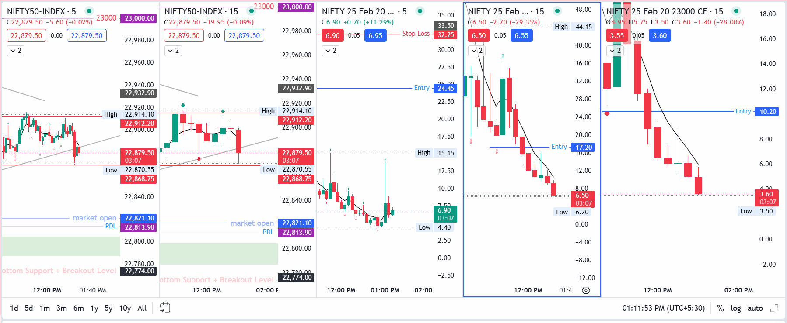Image resolution: width=787 pixels, height=323 pixels.
Task: Click 22,774.00 price label in first chart
Action: pyautogui.click(x=139, y=271)
